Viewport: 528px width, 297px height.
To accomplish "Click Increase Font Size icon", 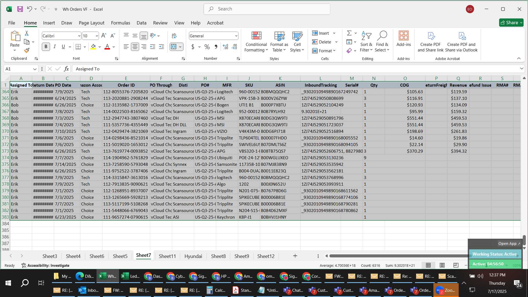I will (x=104, y=36).
